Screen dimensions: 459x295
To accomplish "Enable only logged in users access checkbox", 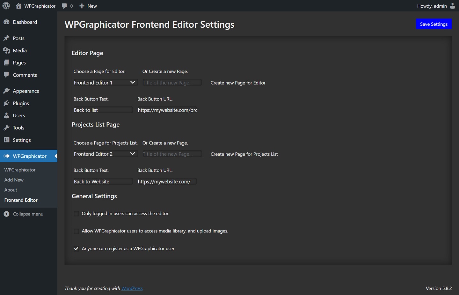I will (76, 214).
